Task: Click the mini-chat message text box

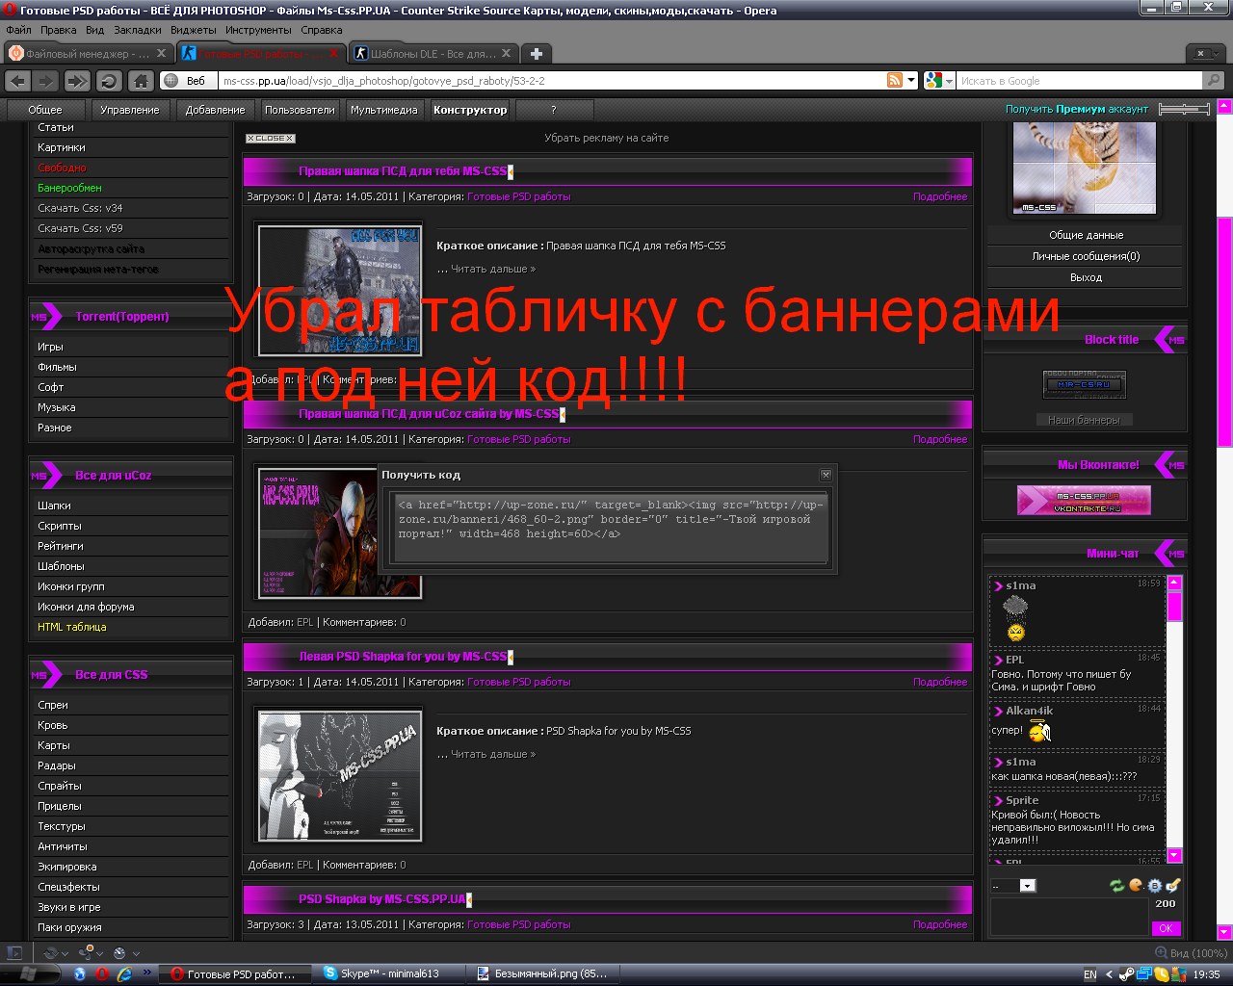Action: [1069, 917]
